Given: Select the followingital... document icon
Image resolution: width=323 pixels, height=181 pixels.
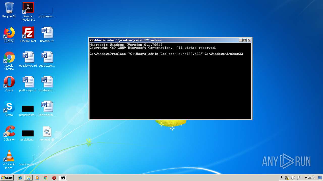Looking at the screenshot, I should pos(47,109).
